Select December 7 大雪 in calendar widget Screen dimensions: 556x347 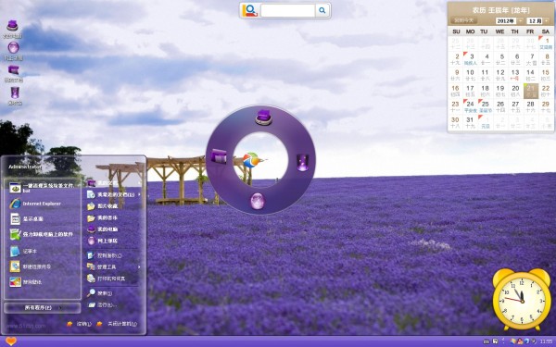pos(531,59)
